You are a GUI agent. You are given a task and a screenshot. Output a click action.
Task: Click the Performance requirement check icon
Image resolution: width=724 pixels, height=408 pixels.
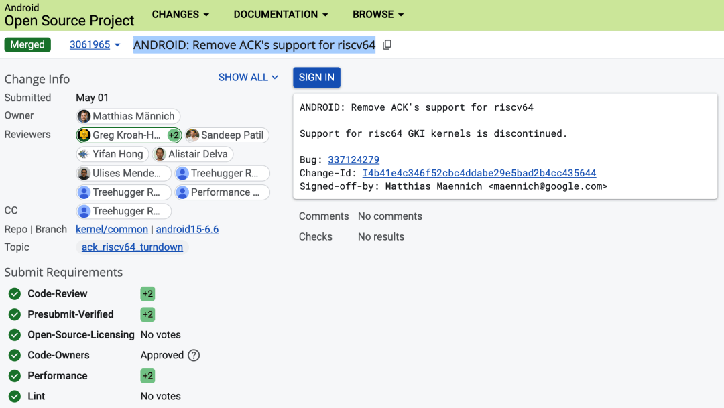[x=15, y=376]
